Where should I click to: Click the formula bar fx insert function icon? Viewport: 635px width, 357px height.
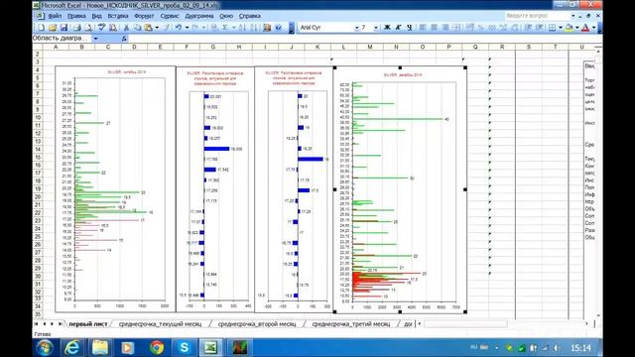click(124, 39)
